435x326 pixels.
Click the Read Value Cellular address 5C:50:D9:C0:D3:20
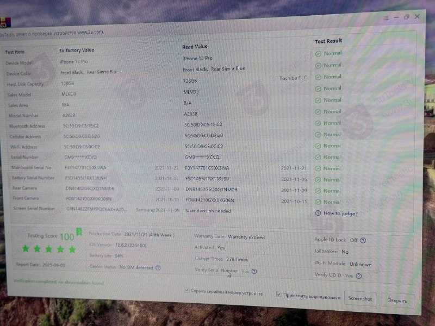203,136
